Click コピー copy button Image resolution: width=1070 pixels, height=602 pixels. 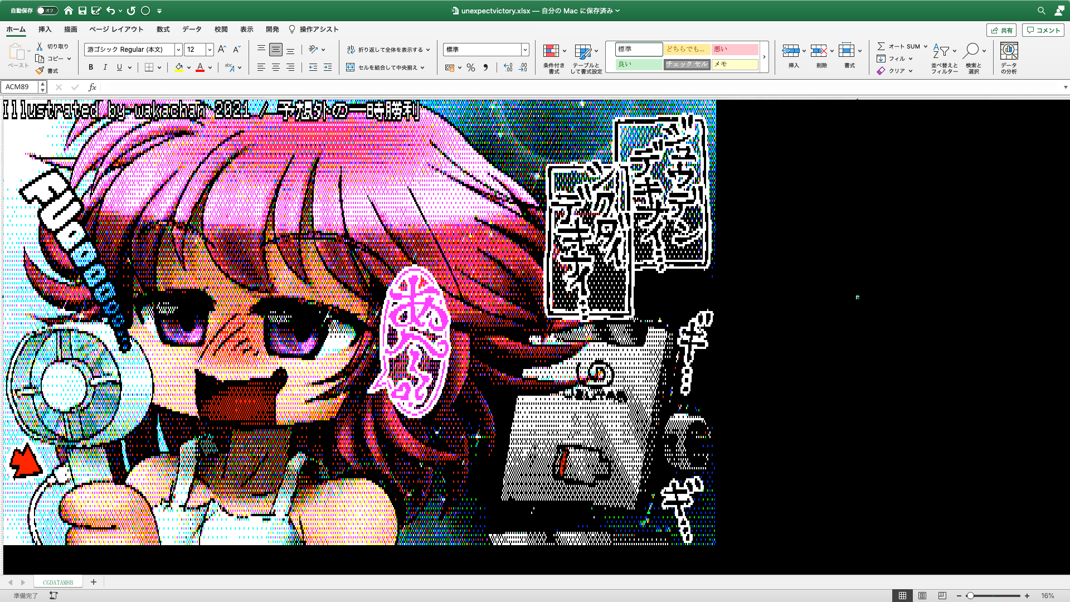(x=53, y=59)
